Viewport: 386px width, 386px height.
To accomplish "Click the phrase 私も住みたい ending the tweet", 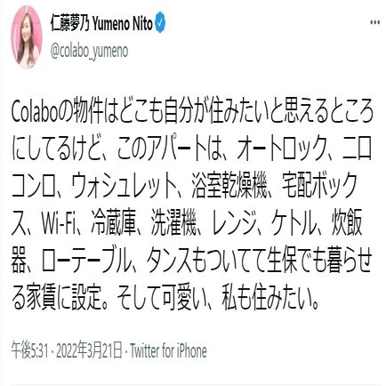I will pos(267,298).
